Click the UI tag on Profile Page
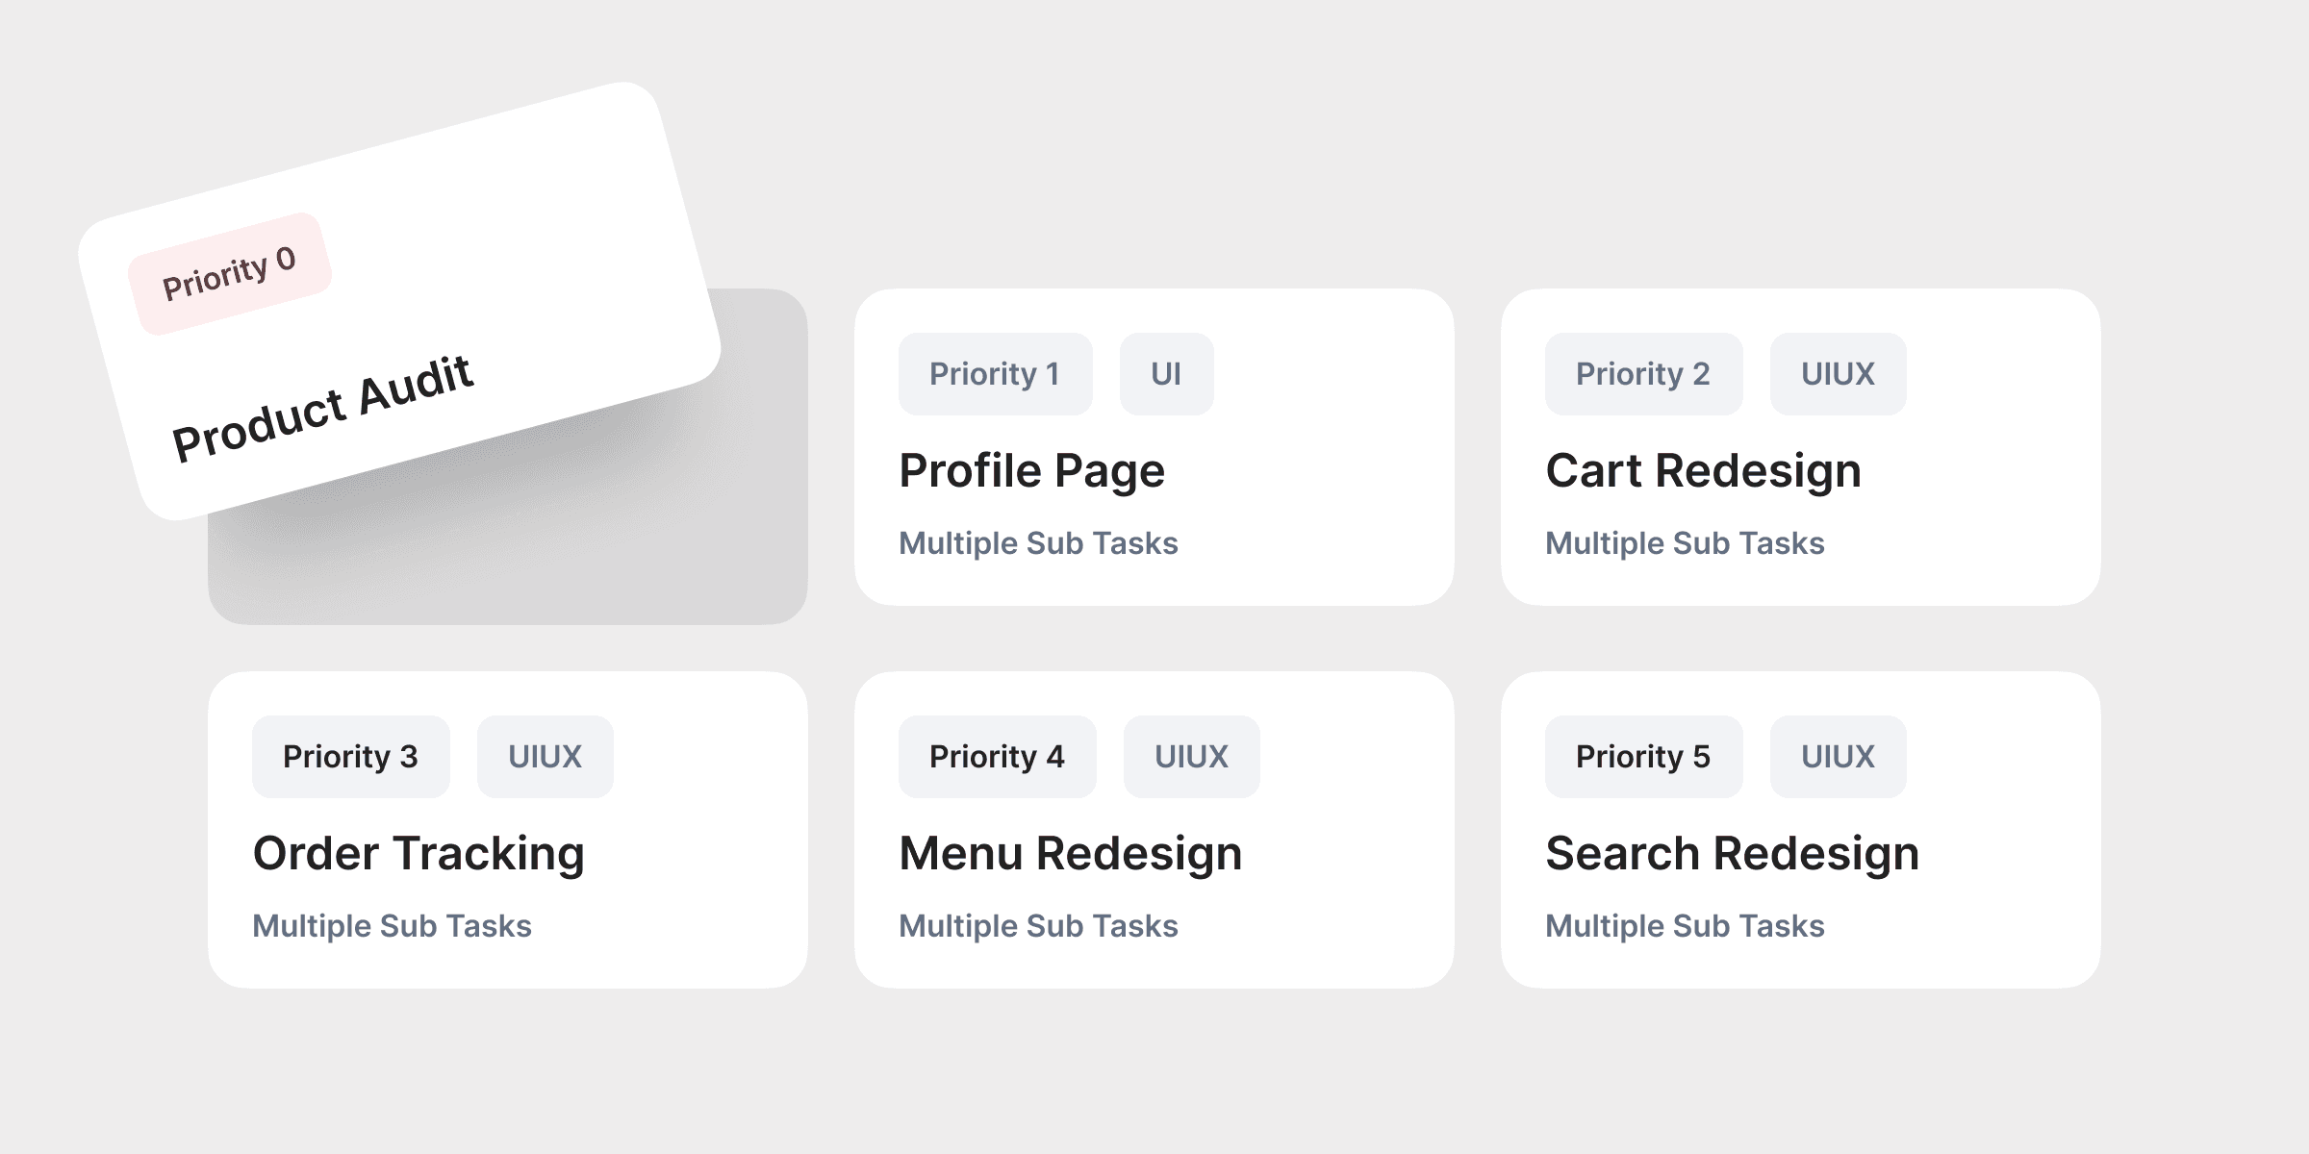Viewport: 2309px width, 1154px height. click(1167, 374)
